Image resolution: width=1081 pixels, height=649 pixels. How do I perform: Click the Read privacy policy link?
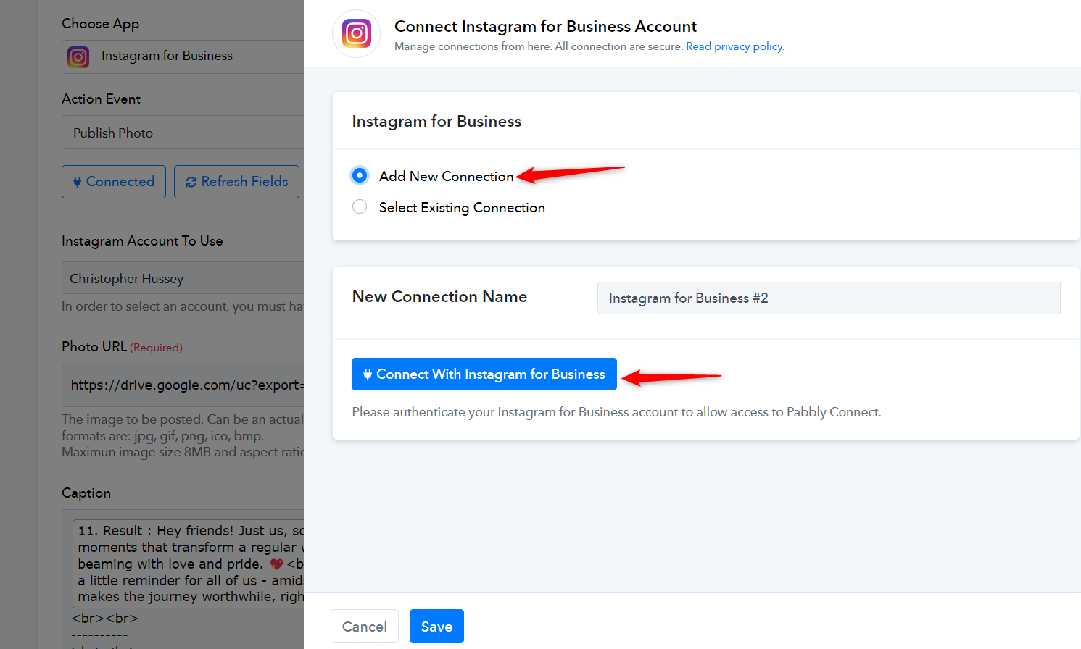(734, 46)
